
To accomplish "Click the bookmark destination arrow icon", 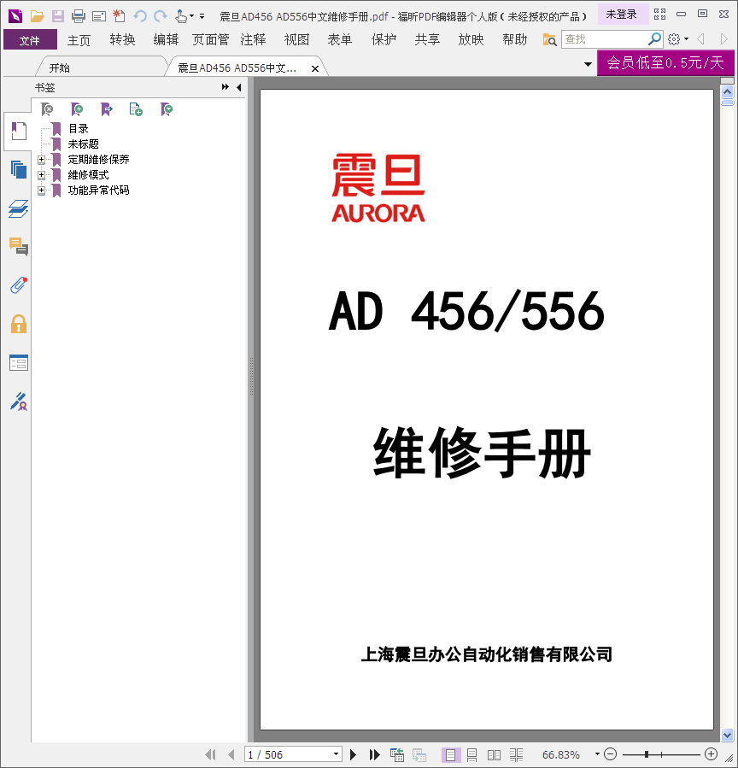I will 106,109.
